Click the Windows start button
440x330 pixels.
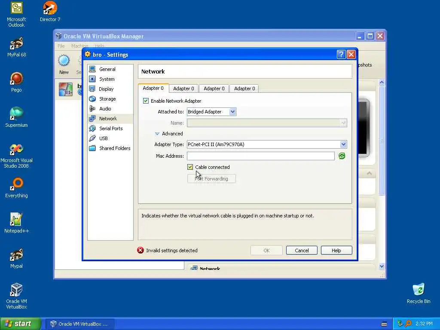(x=21, y=324)
